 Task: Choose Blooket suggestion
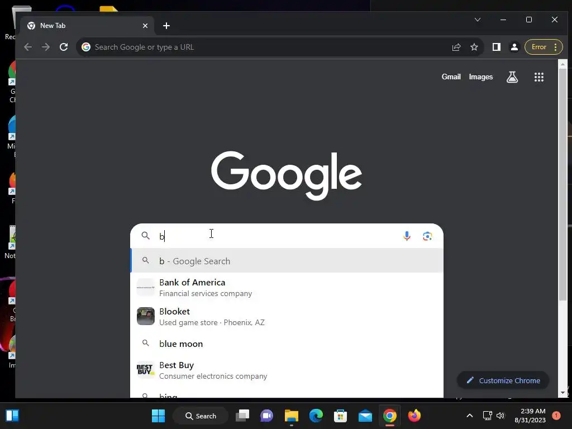pos(287,316)
